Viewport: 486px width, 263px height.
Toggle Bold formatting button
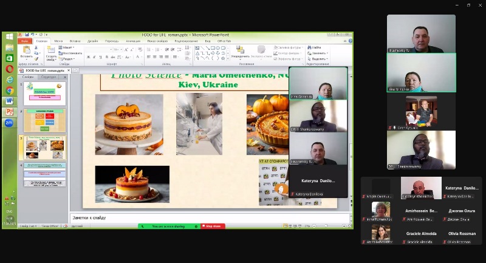[88, 57]
